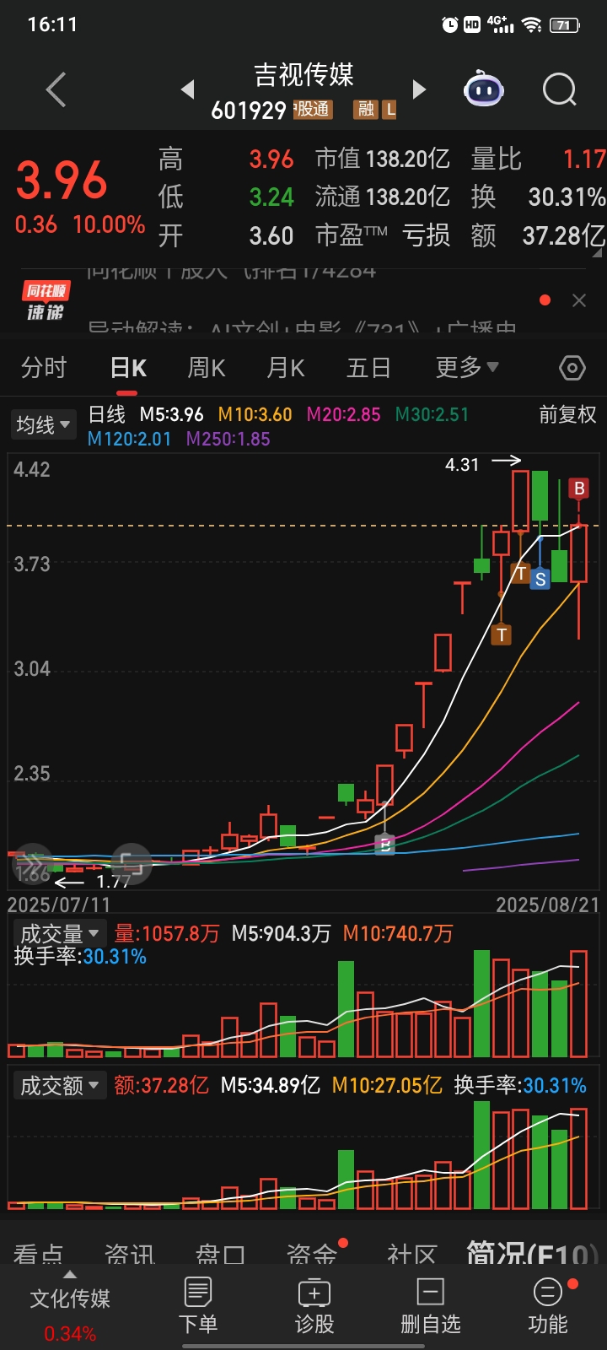Tap the 2025/08/21 date label
The image size is (607, 1350).
[548, 904]
